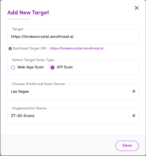
Task: Click the Select Target Scan Type legend
Action: pyautogui.click(x=33, y=60)
